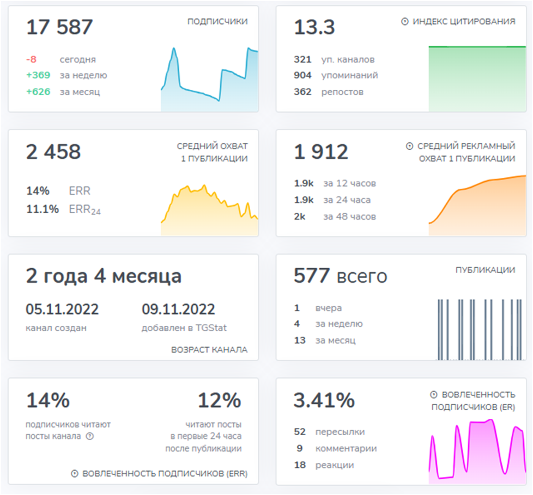Open the green citation index chart
This screenshot has width=533, height=495.
(x=477, y=78)
